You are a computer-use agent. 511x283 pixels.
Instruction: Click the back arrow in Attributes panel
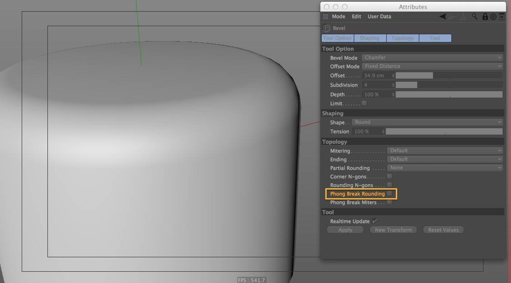tap(443, 17)
